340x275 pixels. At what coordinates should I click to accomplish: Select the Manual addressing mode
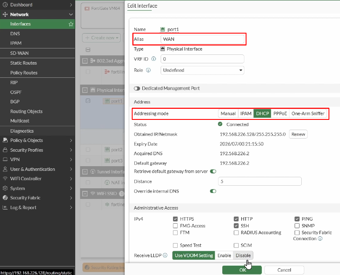pos(228,113)
